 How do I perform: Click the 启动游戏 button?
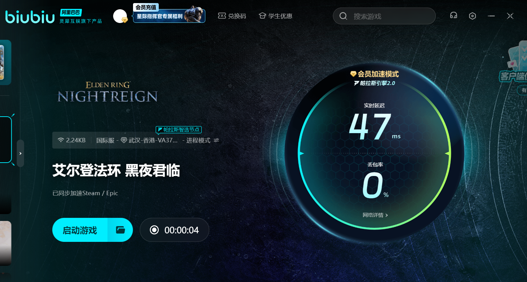80,230
